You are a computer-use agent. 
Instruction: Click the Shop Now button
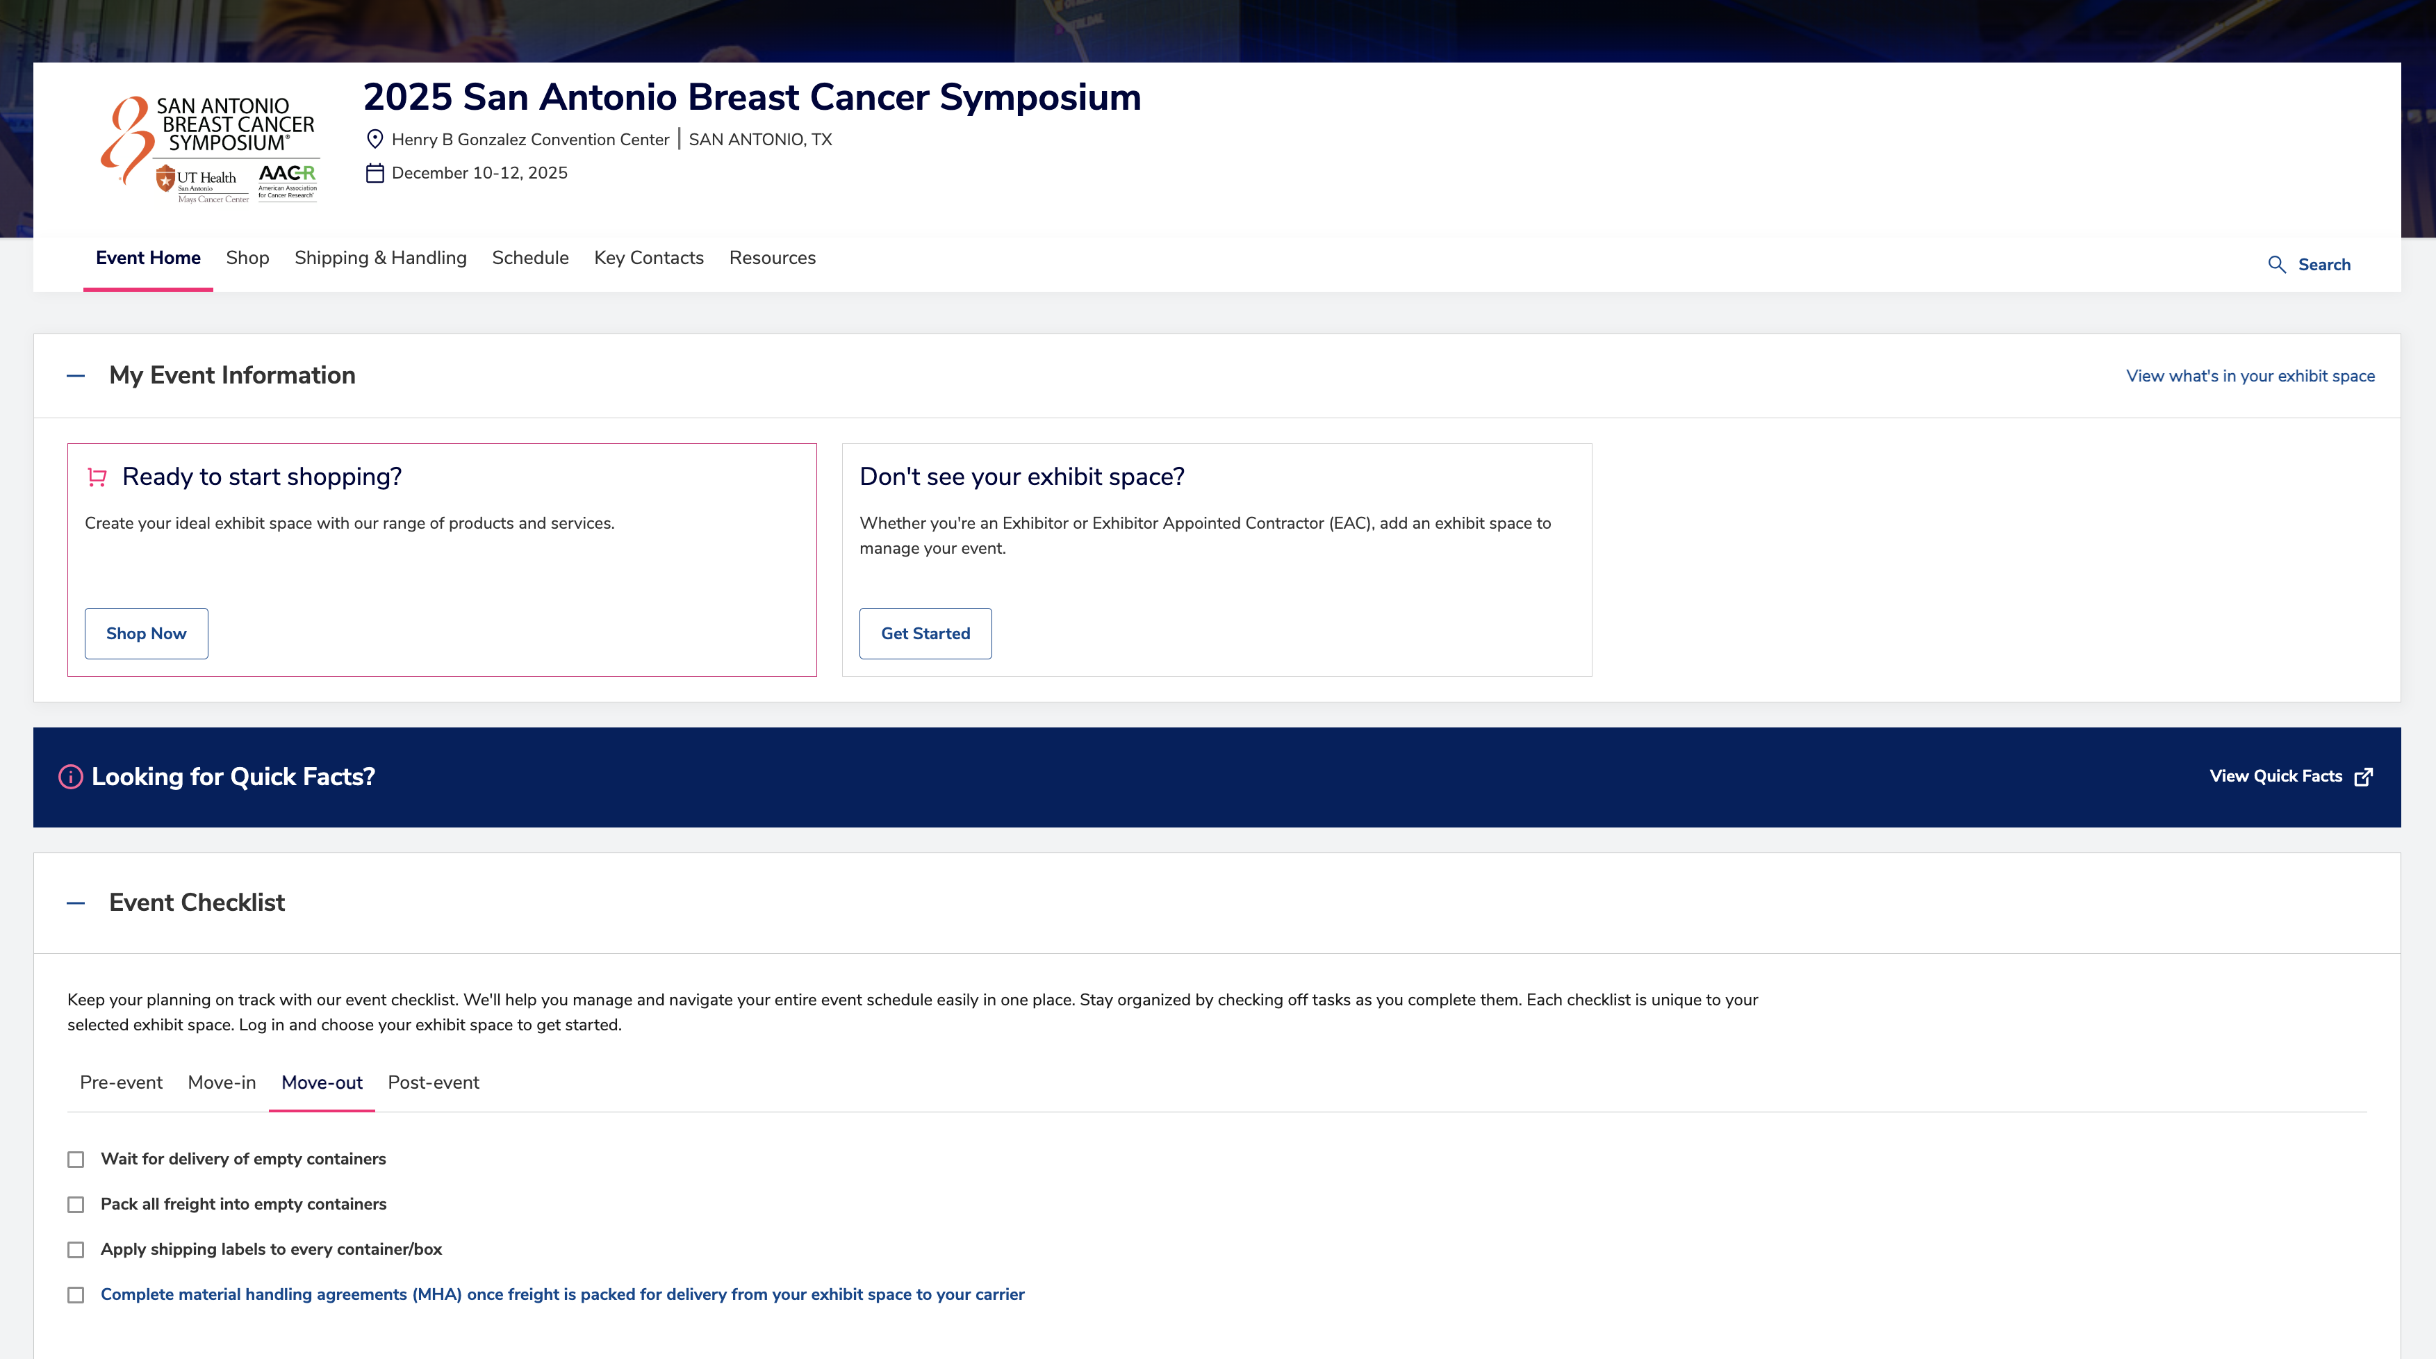pos(147,634)
